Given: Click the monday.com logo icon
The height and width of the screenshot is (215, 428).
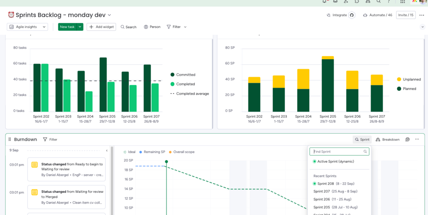Looking at the screenshot, I should tap(415, 1).
